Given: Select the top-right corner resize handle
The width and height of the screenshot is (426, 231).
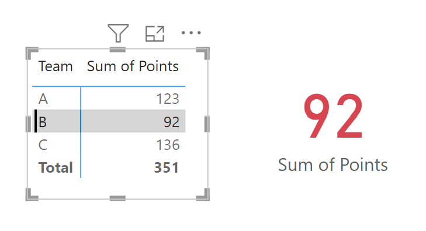Looking at the screenshot, I should tap(203, 53).
